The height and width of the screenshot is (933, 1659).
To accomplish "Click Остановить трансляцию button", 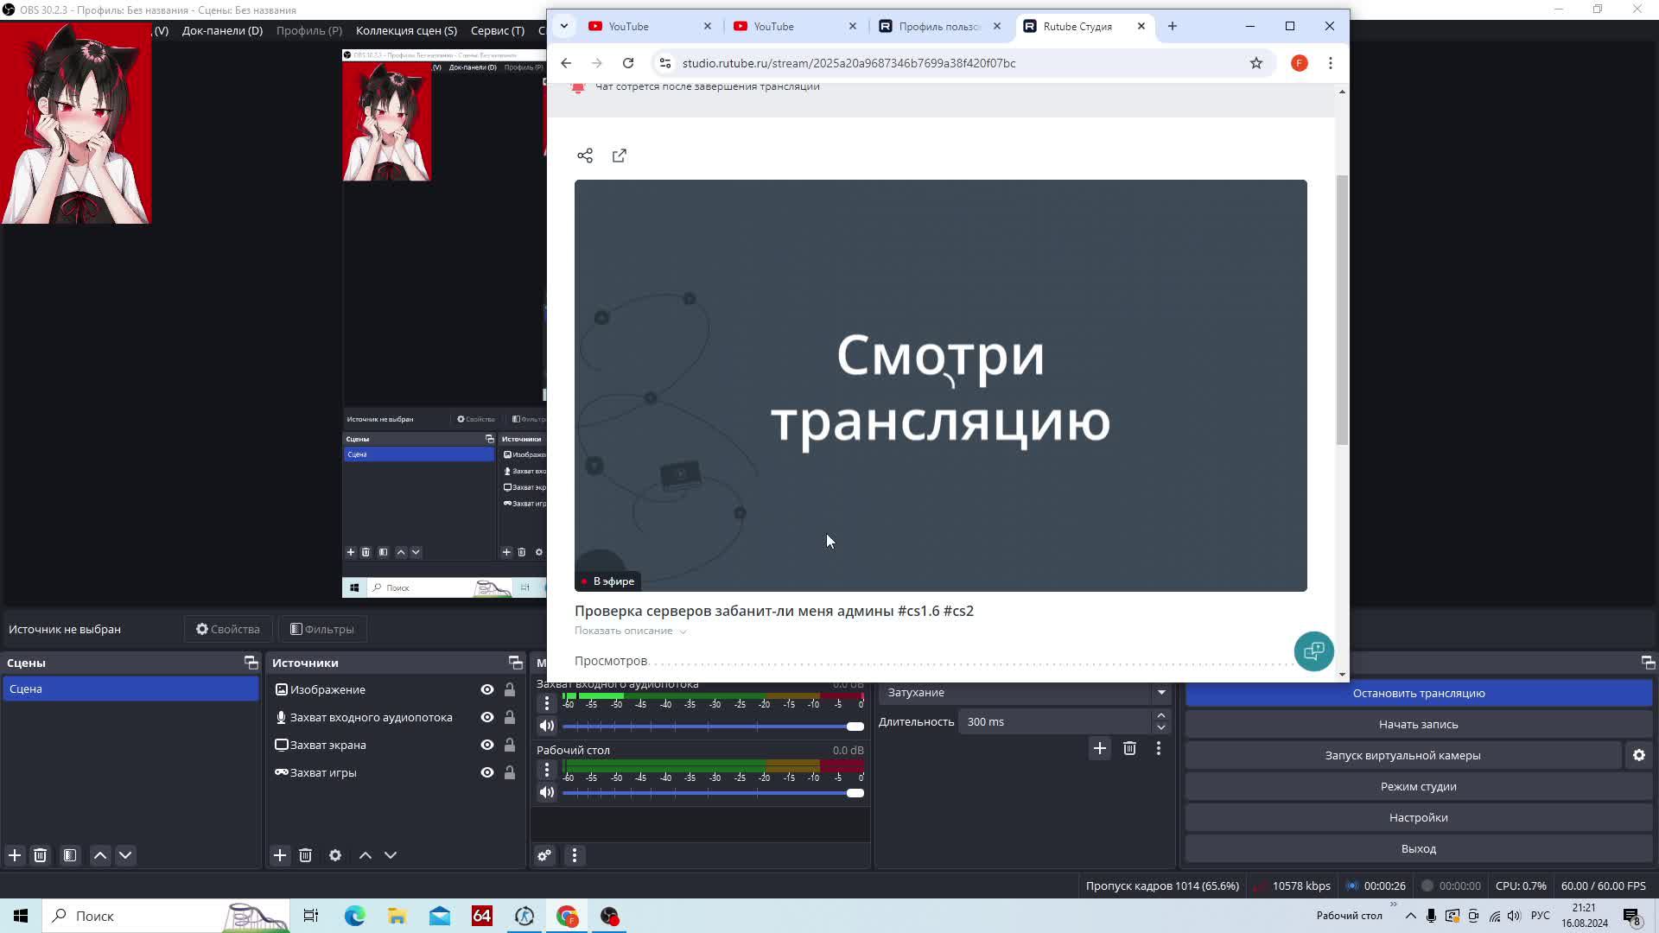I will (x=1419, y=693).
